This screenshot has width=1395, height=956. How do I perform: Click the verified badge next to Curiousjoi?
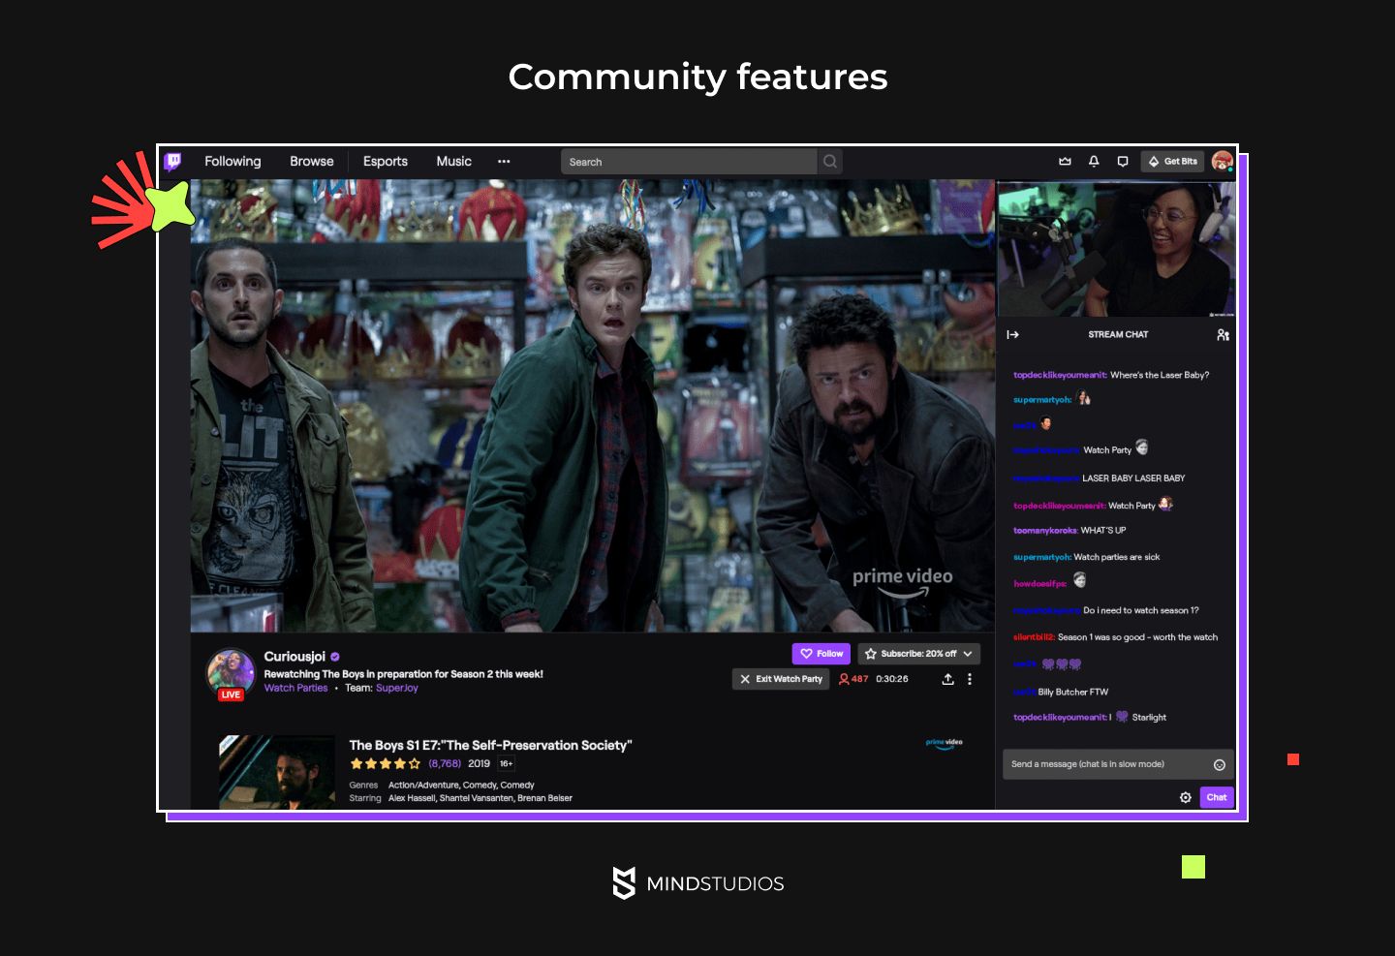point(335,657)
